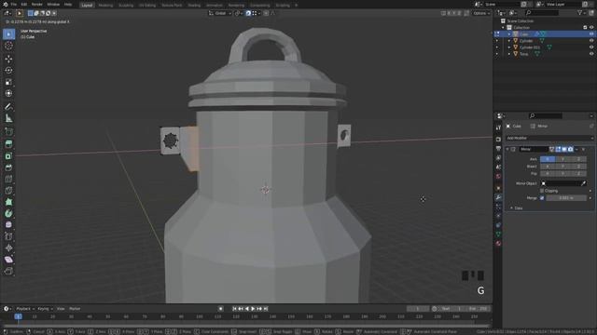Pick the Annotate pencil tool
This screenshot has width=597, height=335.
tap(8, 107)
